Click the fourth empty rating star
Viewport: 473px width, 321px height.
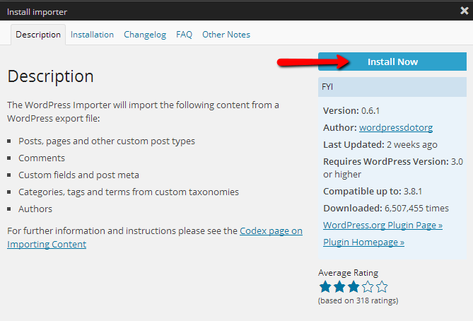click(x=368, y=287)
